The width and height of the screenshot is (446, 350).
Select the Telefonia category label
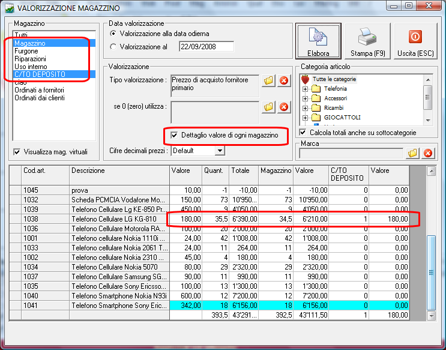tap(336, 89)
